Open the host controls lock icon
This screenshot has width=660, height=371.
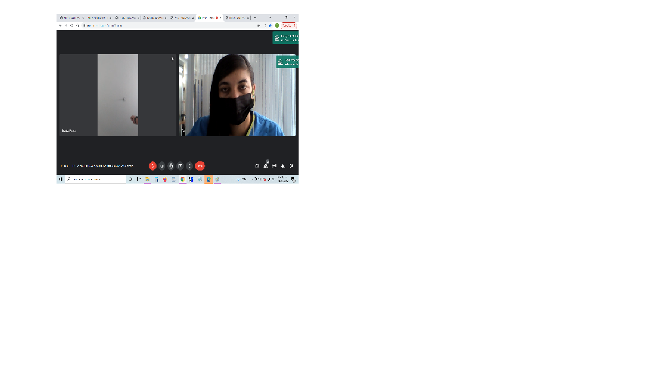click(x=291, y=166)
